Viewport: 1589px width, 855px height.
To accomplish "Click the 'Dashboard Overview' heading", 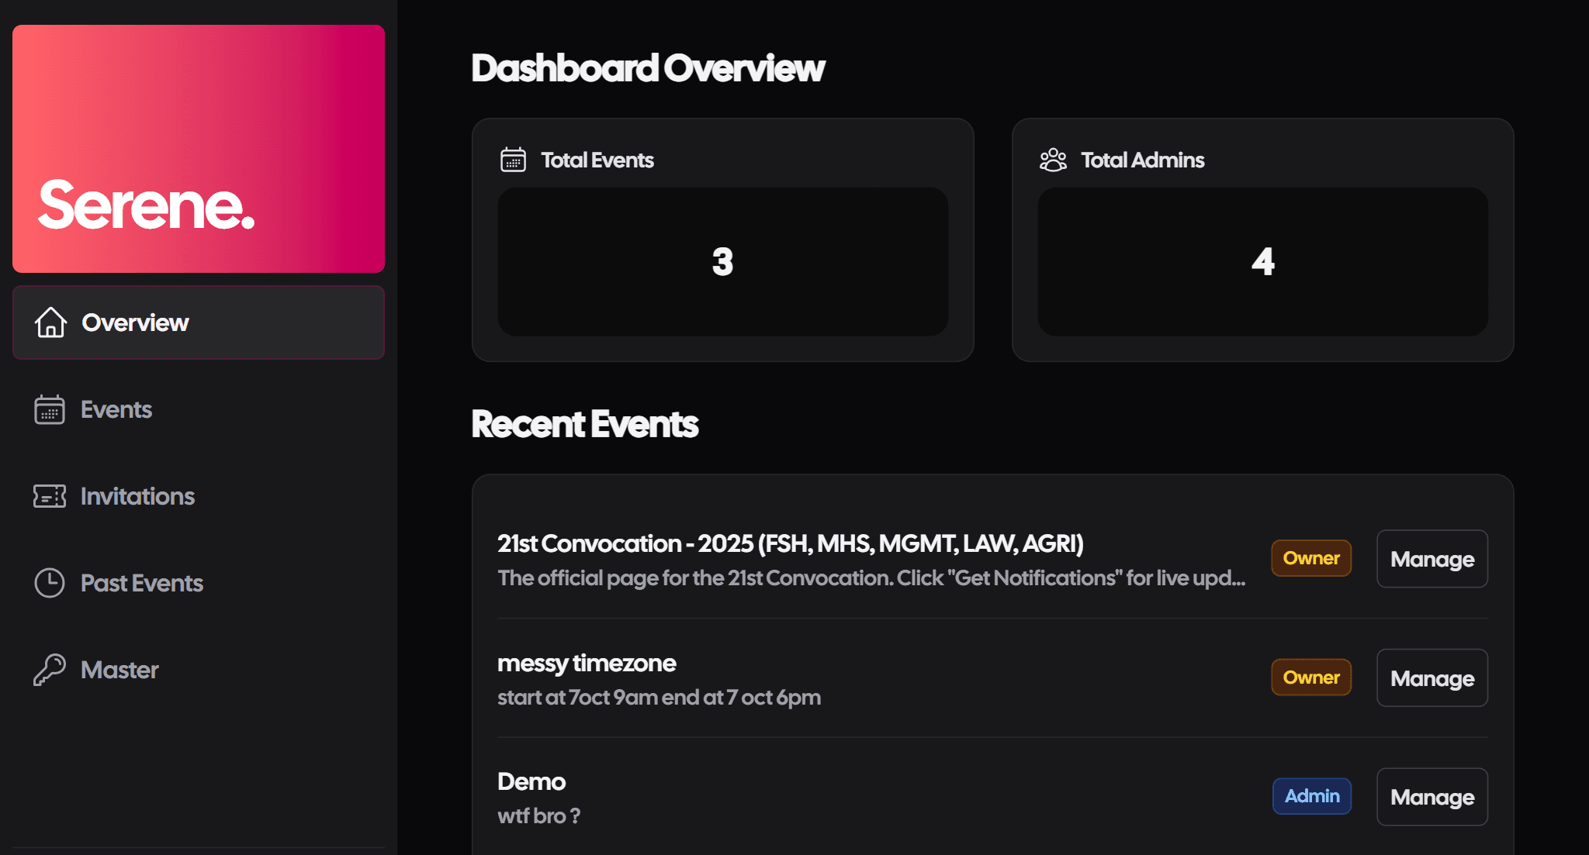I will 648,68.
